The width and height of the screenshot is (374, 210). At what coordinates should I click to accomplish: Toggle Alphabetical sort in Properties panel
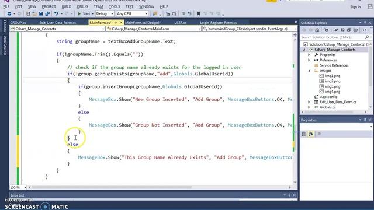coord(310,134)
